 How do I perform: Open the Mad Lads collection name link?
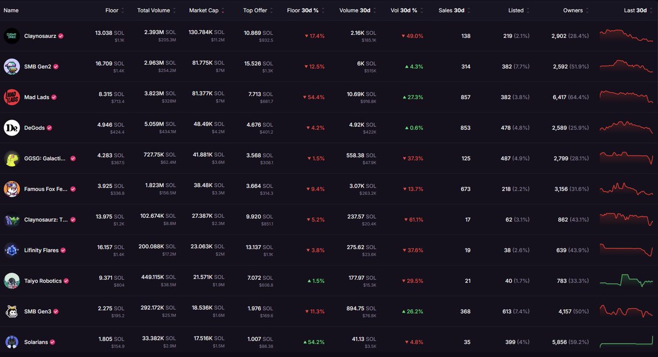37,97
